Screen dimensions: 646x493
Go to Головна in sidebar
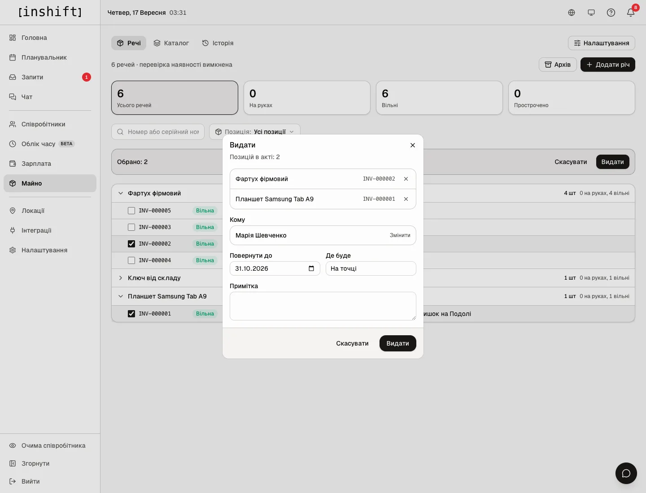(x=50, y=38)
